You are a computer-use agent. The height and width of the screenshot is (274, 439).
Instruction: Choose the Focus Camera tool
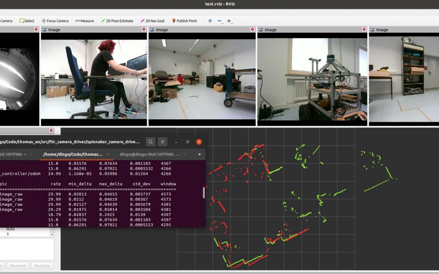(55, 21)
